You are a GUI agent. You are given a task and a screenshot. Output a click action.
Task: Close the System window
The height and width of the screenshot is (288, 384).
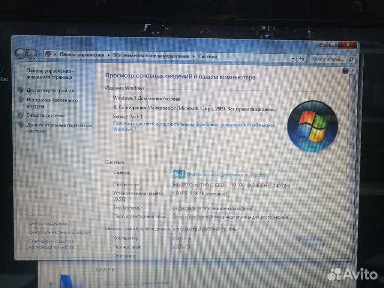pos(348,45)
